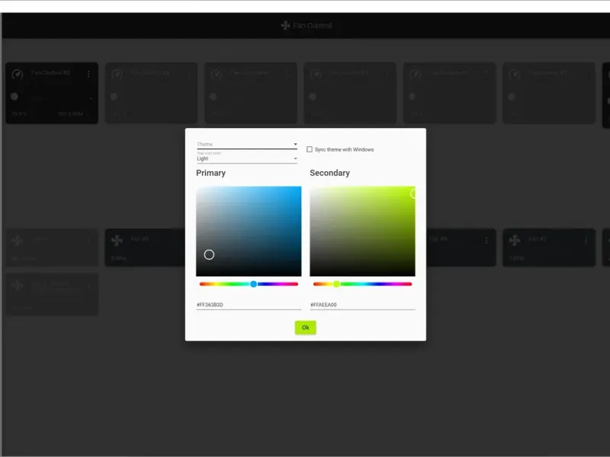Viewport: 610px width, 457px height.
Task: Click the Primary hex field #FF363B3D
Action: pyautogui.click(x=249, y=305)
